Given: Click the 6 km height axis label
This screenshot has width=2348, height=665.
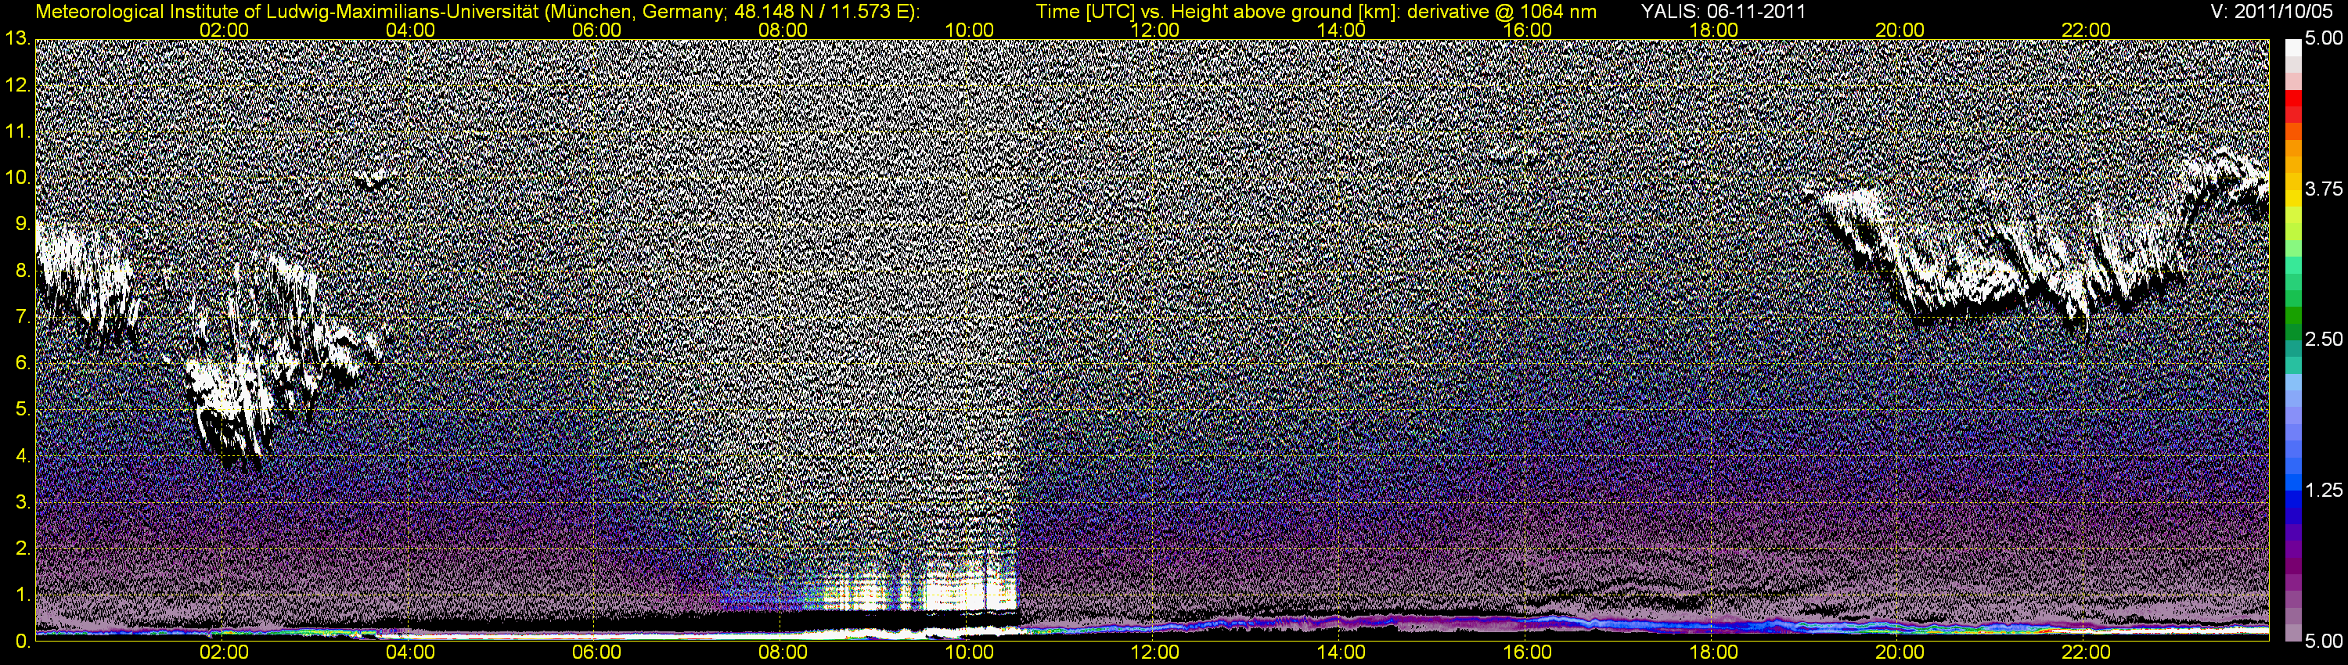Looking at the screenshot, I should [x=22, y=364].
